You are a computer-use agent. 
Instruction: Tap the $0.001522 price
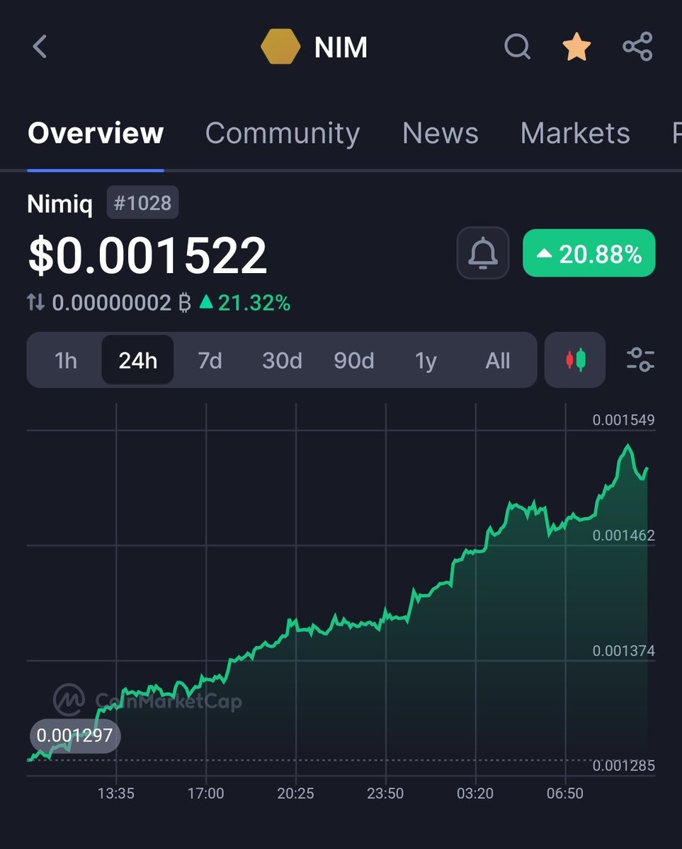[x=147, y=255]
